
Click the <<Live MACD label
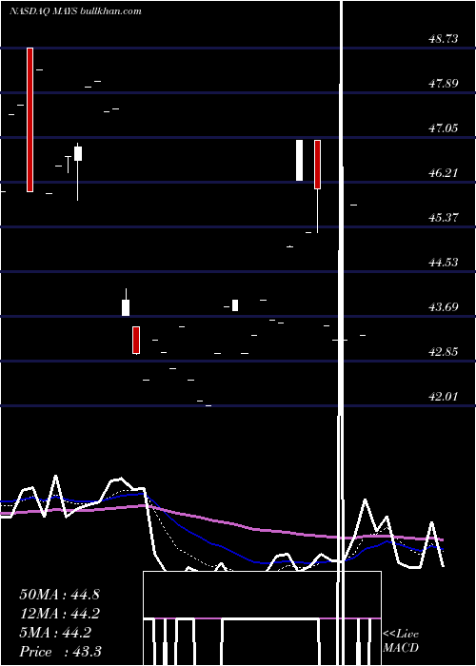pos(401,640)
